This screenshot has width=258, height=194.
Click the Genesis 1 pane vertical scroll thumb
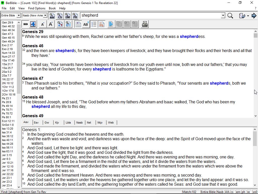pyautogui.click(x=255, y=139)
